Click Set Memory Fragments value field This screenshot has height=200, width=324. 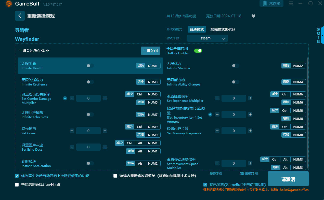[x=234, y=131]
